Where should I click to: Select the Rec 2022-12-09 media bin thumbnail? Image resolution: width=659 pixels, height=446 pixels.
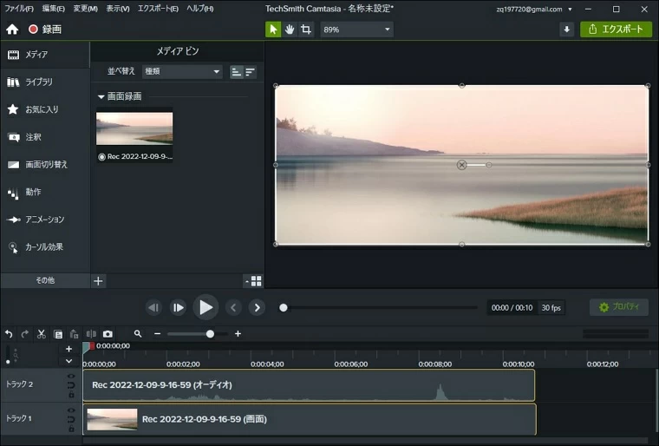coord(134,134)
